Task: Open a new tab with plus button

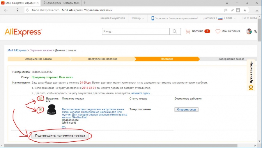Action: [x=85, y=3]
